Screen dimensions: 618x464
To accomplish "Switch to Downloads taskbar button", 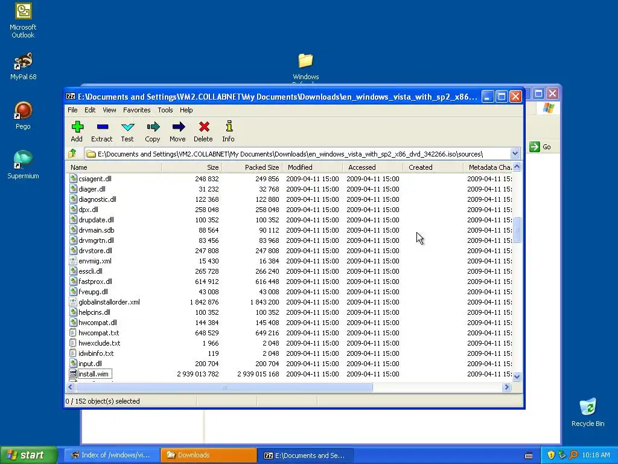I will point(208,455).
